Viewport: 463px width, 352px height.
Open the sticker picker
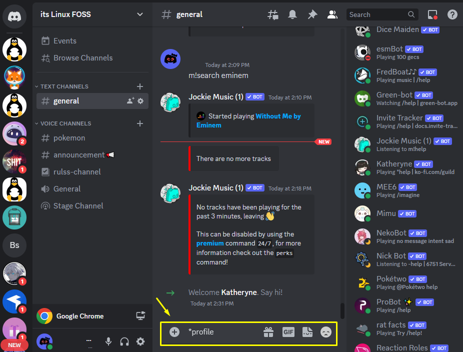[307, 332]
